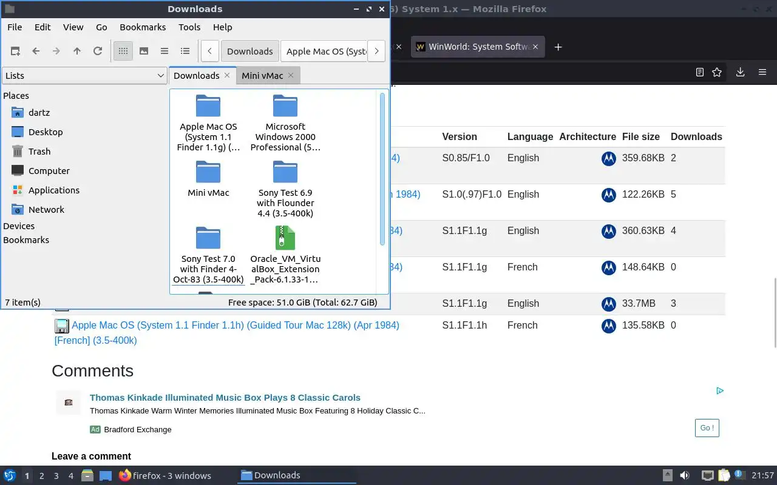
Task: Open a new Firefox tab
Action: (x=558, y=47)
